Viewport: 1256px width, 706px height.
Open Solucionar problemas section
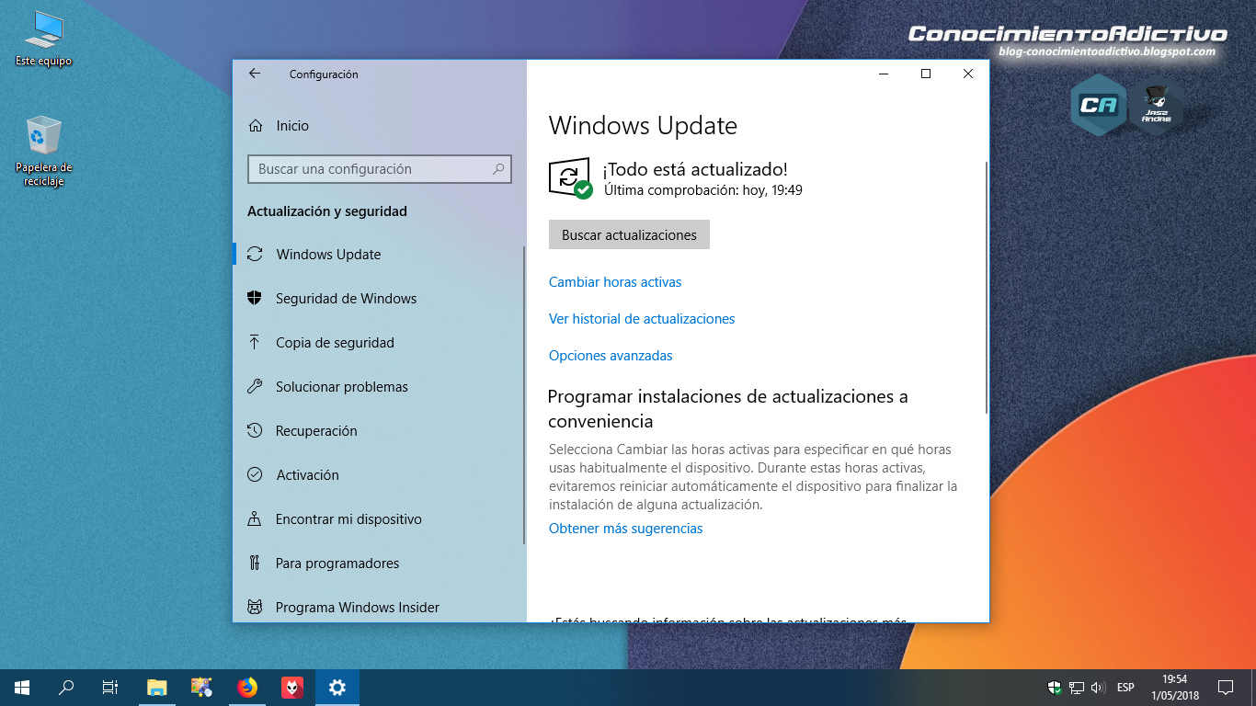378,387
